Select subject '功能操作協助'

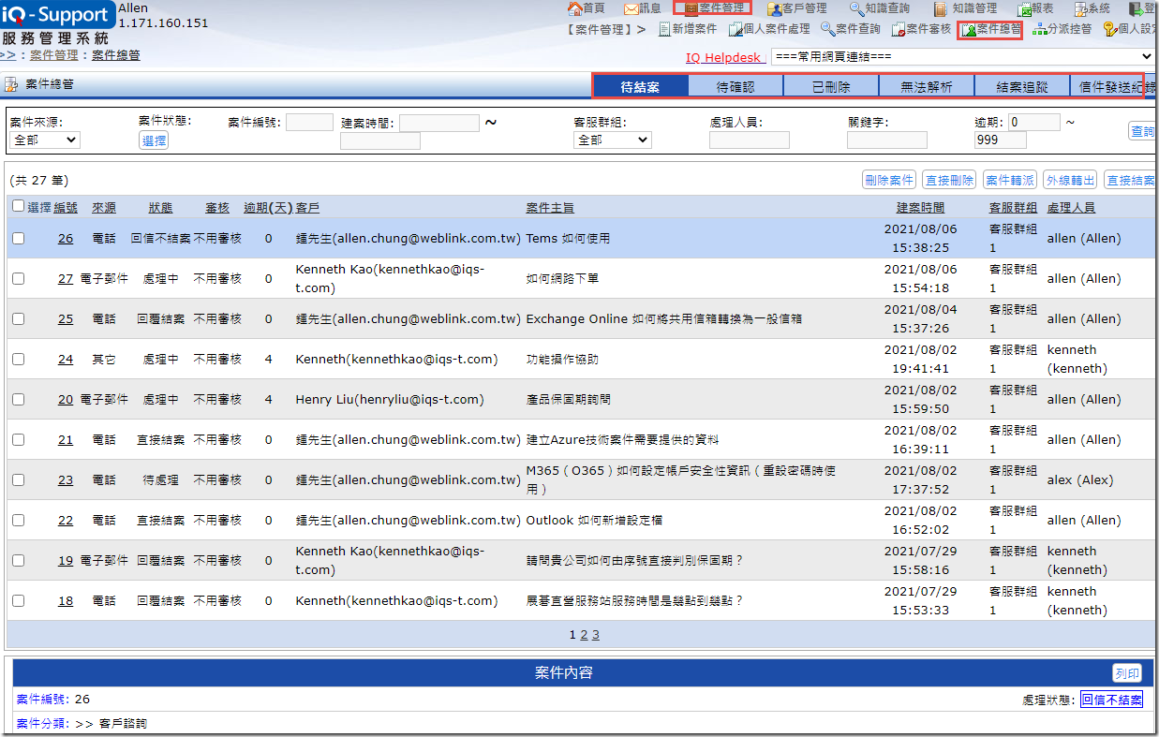click(x=562, y=360)
